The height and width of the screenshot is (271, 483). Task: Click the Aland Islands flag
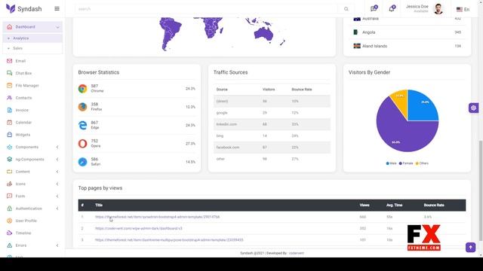coord(357,46)
